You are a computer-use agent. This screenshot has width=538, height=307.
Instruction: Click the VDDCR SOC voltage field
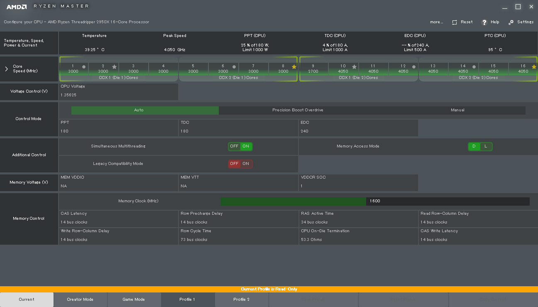tap(358, 182)
